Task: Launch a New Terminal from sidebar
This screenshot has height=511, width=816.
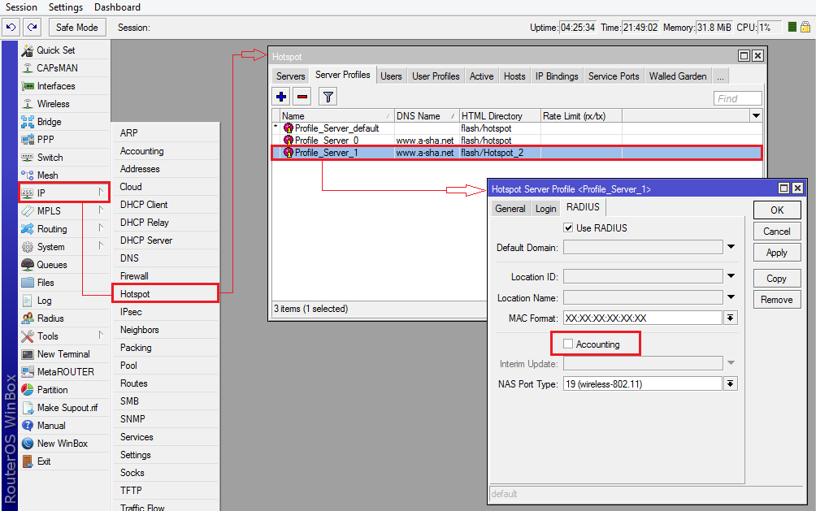Action: click(x=62, y=353)
